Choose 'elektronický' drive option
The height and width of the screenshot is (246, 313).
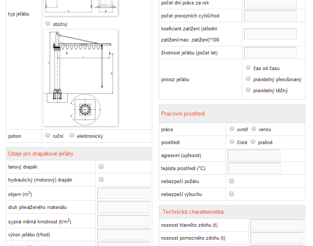point(72,136)
